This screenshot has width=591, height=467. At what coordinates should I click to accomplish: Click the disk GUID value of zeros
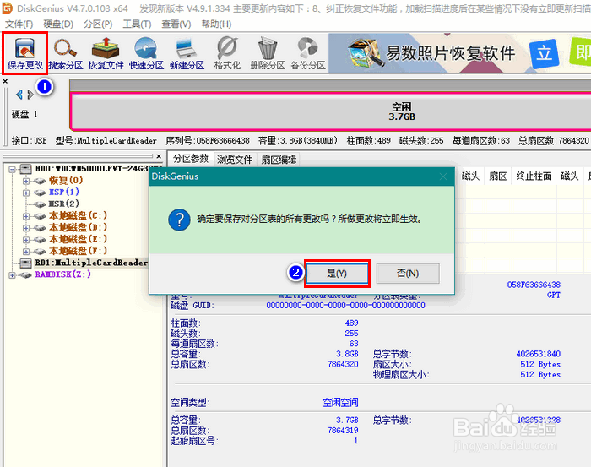click(x=345, y=306)
